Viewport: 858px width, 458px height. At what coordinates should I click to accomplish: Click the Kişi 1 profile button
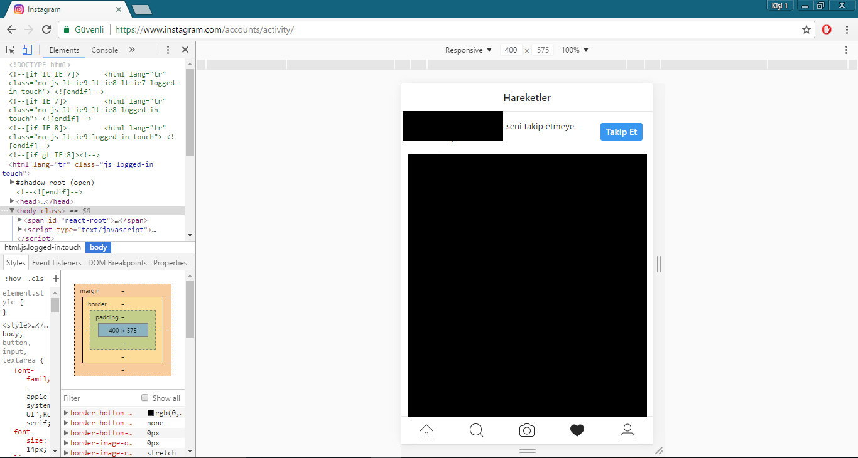(779, 6)
